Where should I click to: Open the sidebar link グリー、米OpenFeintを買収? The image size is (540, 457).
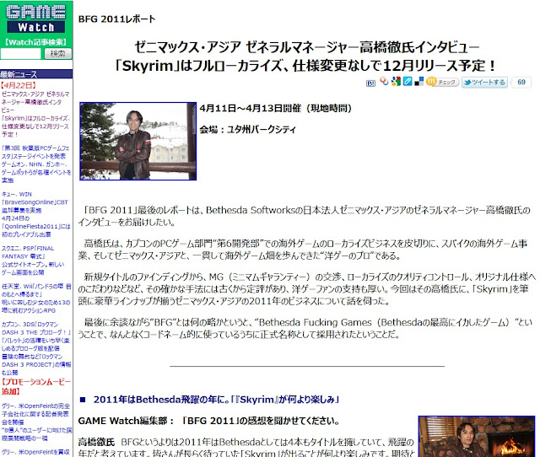click(35, 452)
